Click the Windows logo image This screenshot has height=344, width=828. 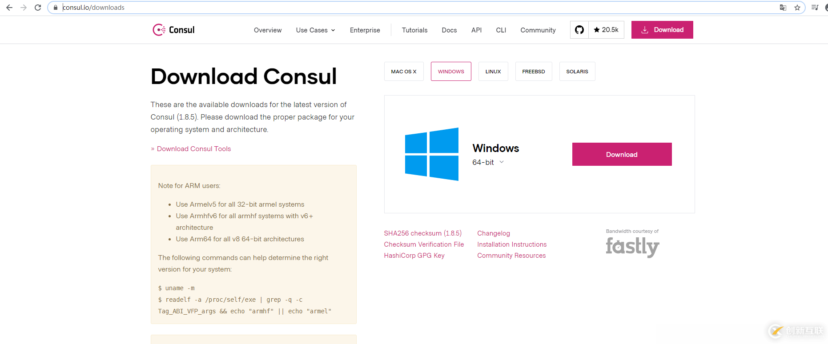click(x=431, y=154)
